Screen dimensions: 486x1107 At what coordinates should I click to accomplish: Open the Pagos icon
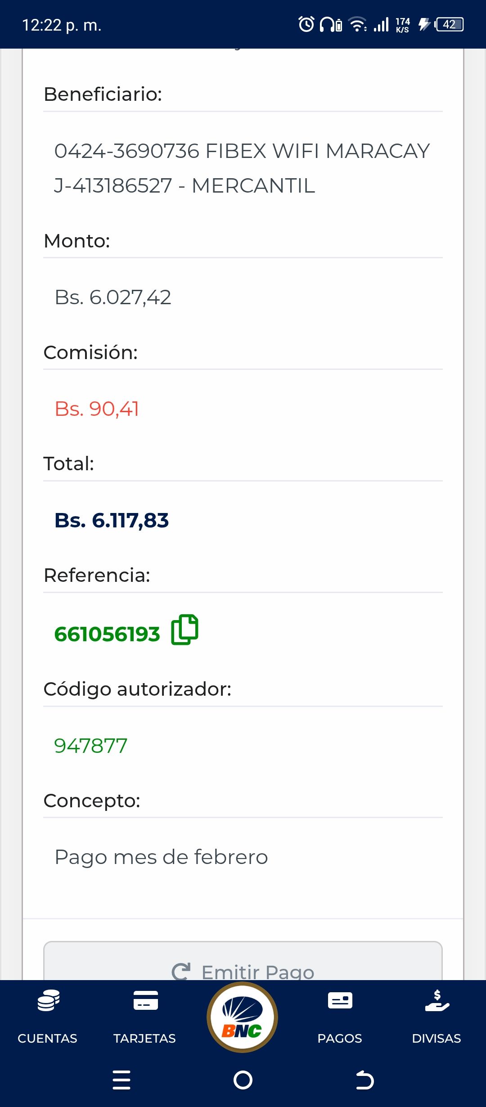click(340, 1001)
